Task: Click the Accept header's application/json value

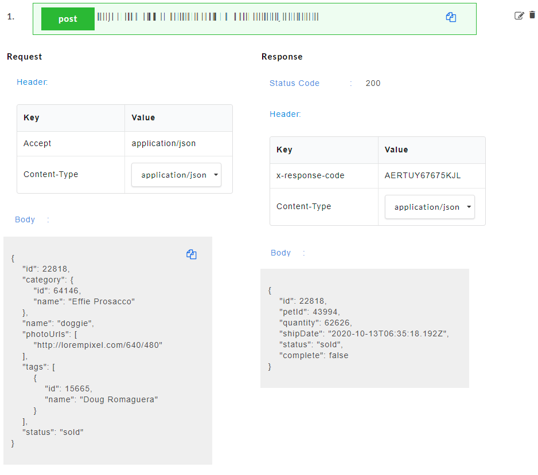Action: 163,143
